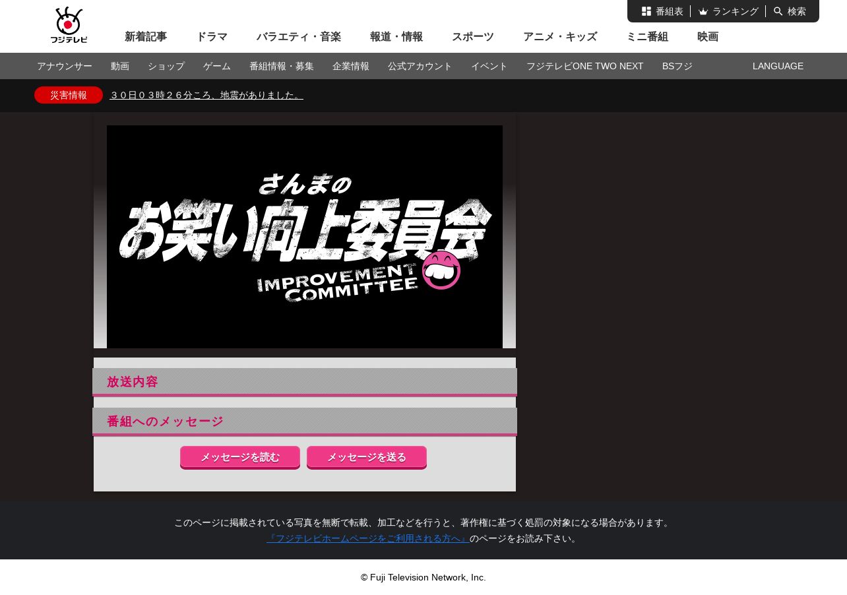The image size is (847, 595).
Task: Click the Fuji TV logo
Action: [69, 25]
